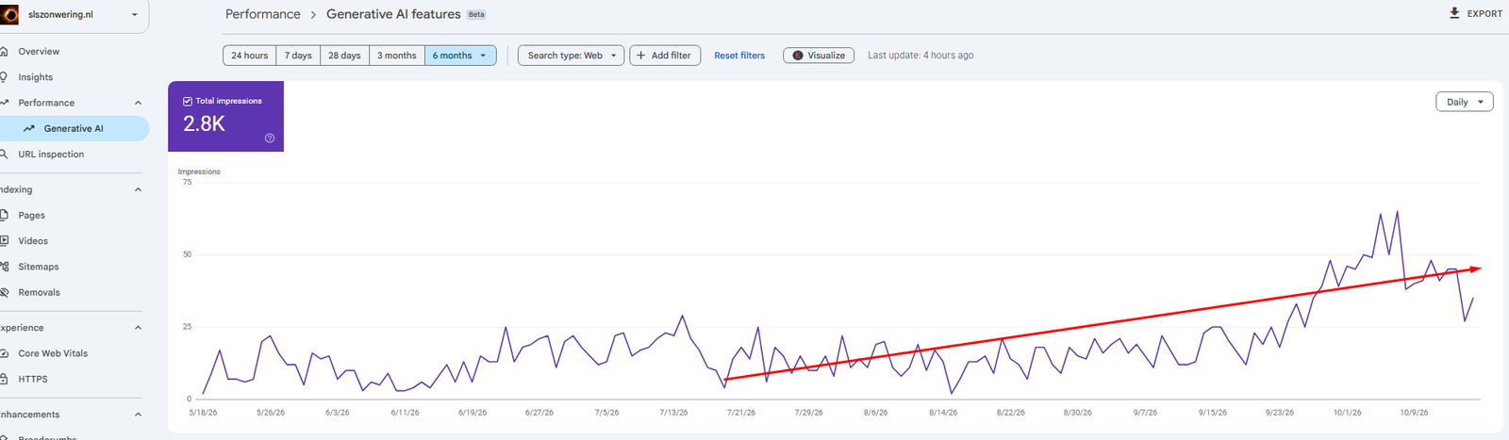Screen dimensions: 1509x440
Task: Click the Videos icon
Action: pos(4,240)
